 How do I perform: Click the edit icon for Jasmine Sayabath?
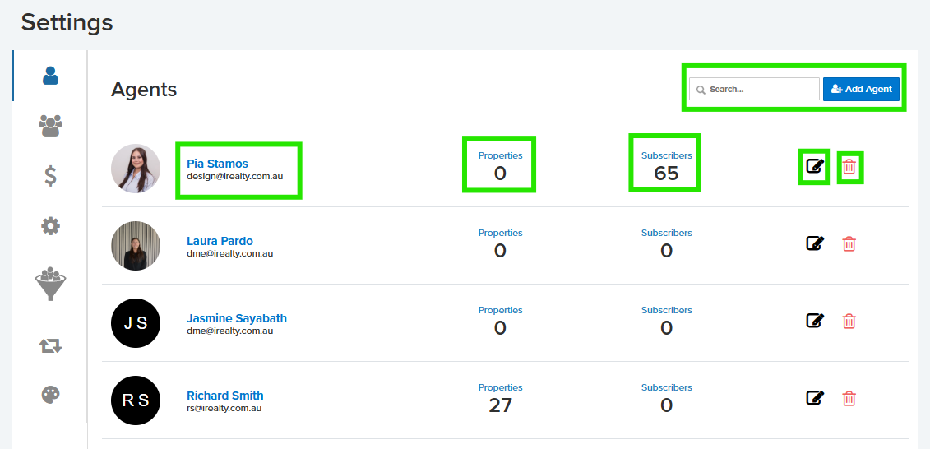[x=814, y=321]
